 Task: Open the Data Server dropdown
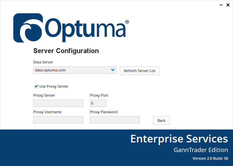(75, 70)
